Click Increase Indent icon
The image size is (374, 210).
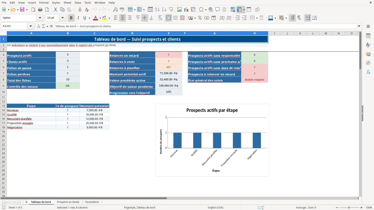tap(237, 18)
